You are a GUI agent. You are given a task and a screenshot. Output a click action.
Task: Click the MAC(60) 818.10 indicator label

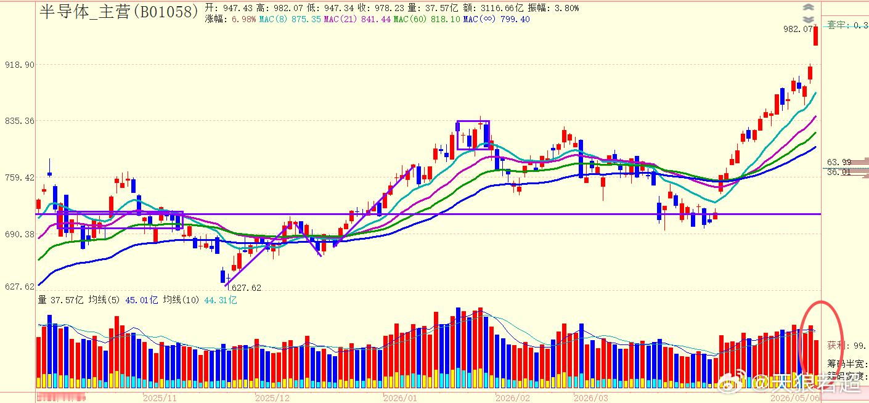427,19
